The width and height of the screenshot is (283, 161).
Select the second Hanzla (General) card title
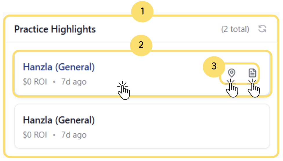pos(59,120)
